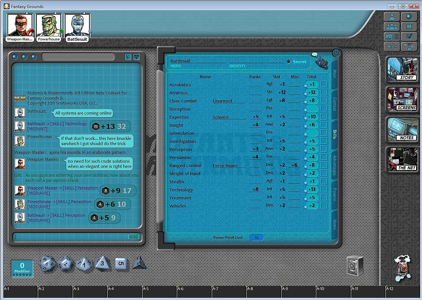Click the glowing orb toolbar button

[x=409, y=17]
